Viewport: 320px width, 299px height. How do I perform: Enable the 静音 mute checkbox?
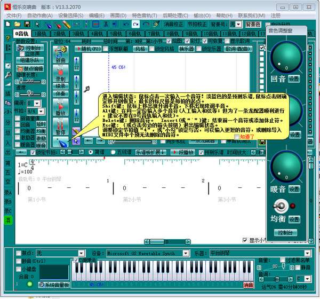[x=298, y=267]
